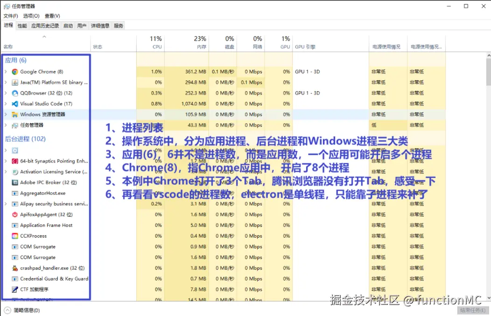Select the 后台进程 (102) group heading
This screenshot has width=491, height=316.
25,139
